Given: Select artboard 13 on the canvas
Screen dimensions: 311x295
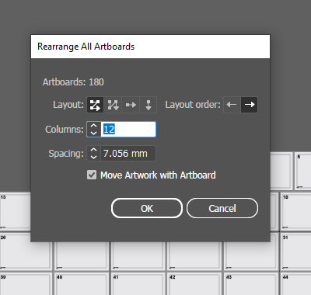Looking at the screenshot, I should [x=15, y=212].
